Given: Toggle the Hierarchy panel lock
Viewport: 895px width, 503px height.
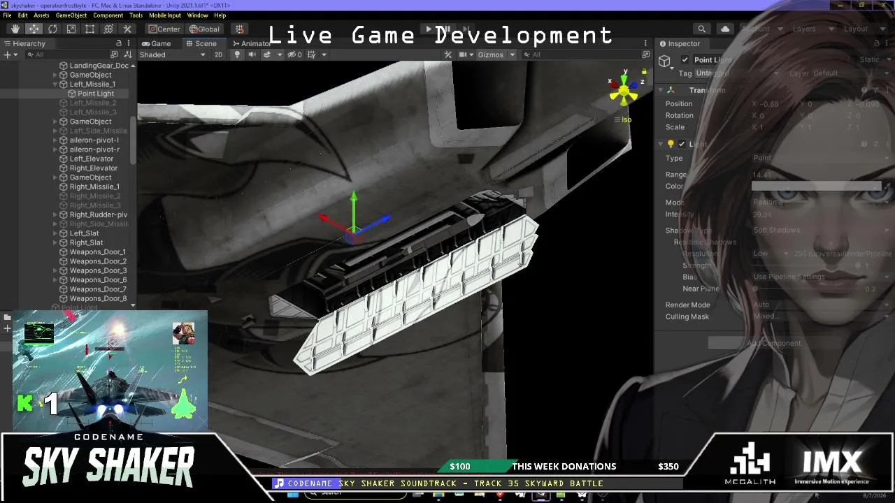Looking at the screenshot, I should (118, 43).
